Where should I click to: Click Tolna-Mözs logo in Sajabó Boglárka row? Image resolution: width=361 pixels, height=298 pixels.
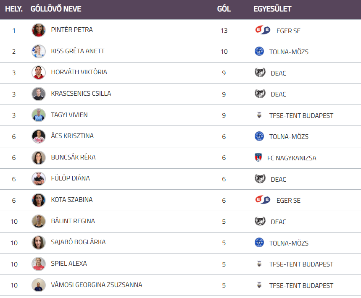pos(259,243)
